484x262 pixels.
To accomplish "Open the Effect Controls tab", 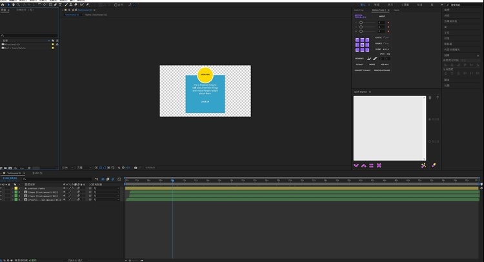I will (x=25, y=10).
